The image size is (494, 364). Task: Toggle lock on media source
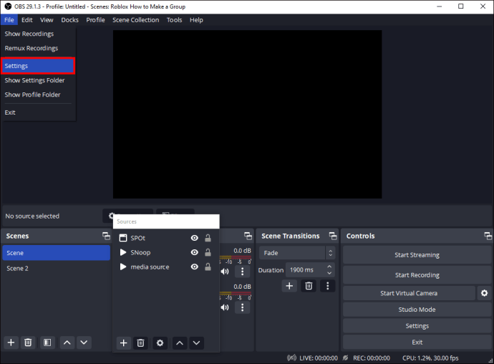tap(208, 267)
